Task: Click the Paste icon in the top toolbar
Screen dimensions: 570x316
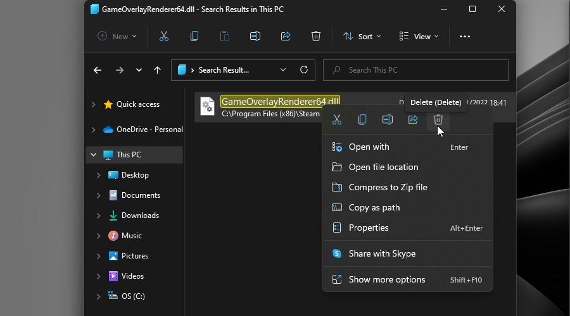Action: pyautogui.click(x=225, y=36)
